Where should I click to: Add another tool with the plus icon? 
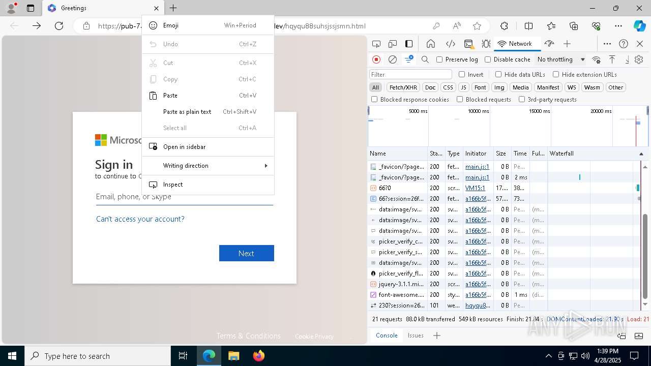click(x=567, y=44)
